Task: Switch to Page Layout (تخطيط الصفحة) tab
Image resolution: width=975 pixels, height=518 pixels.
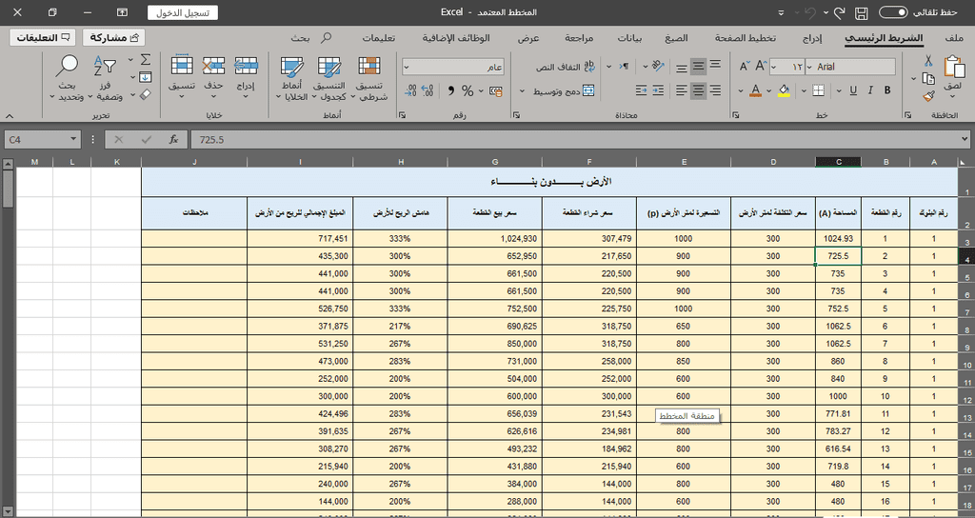Action: [745, 38]
